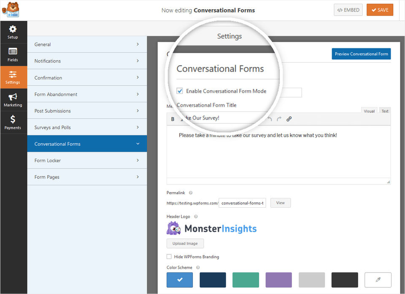This screenshot has width=405, height=294.
Task: Click the custom color eyedropper swatch
Action: [378, 280]
